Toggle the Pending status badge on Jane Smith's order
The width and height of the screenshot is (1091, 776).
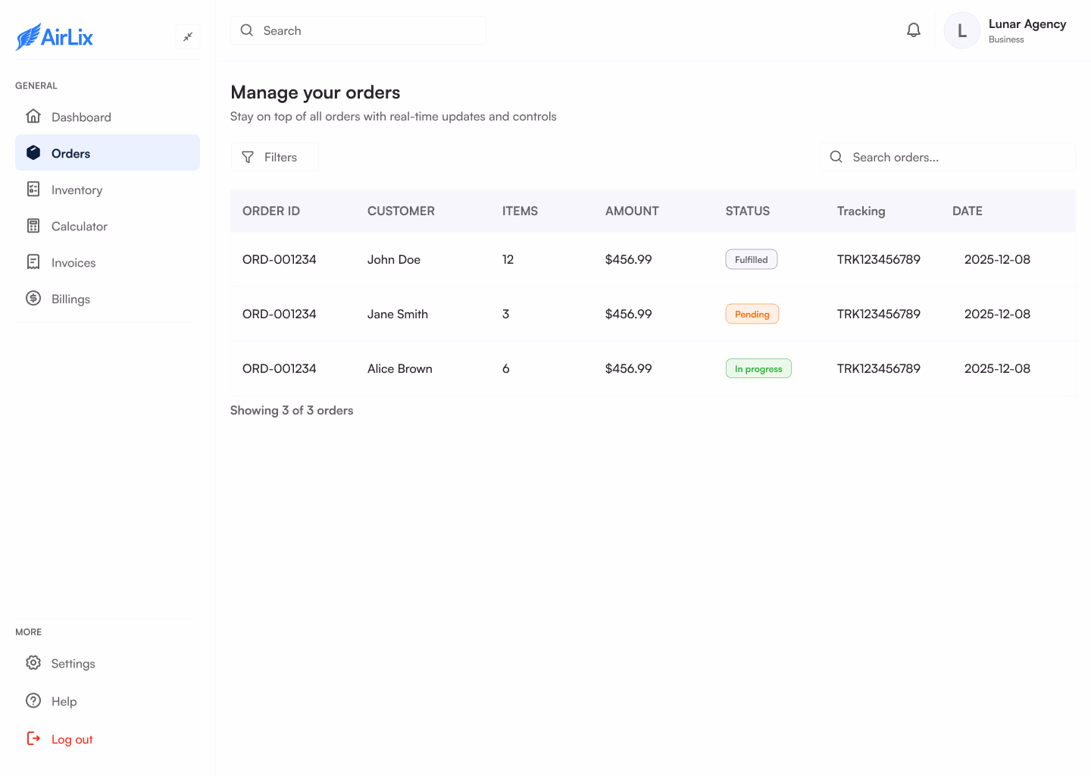(x=752, y=313)
